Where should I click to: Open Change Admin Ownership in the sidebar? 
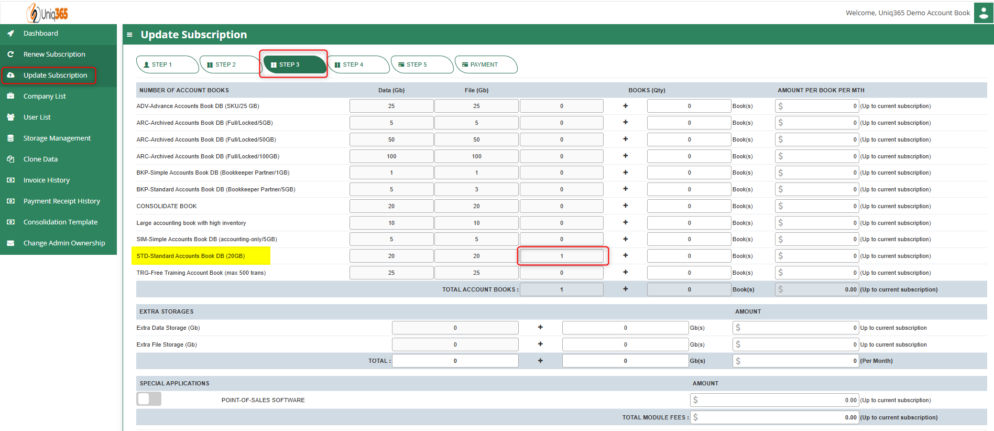click(x=58, y=243)
